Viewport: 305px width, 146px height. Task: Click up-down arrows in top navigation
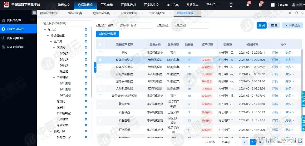(231, 5)
